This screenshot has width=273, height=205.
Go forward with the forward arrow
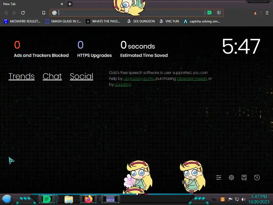tap(14, 13)
